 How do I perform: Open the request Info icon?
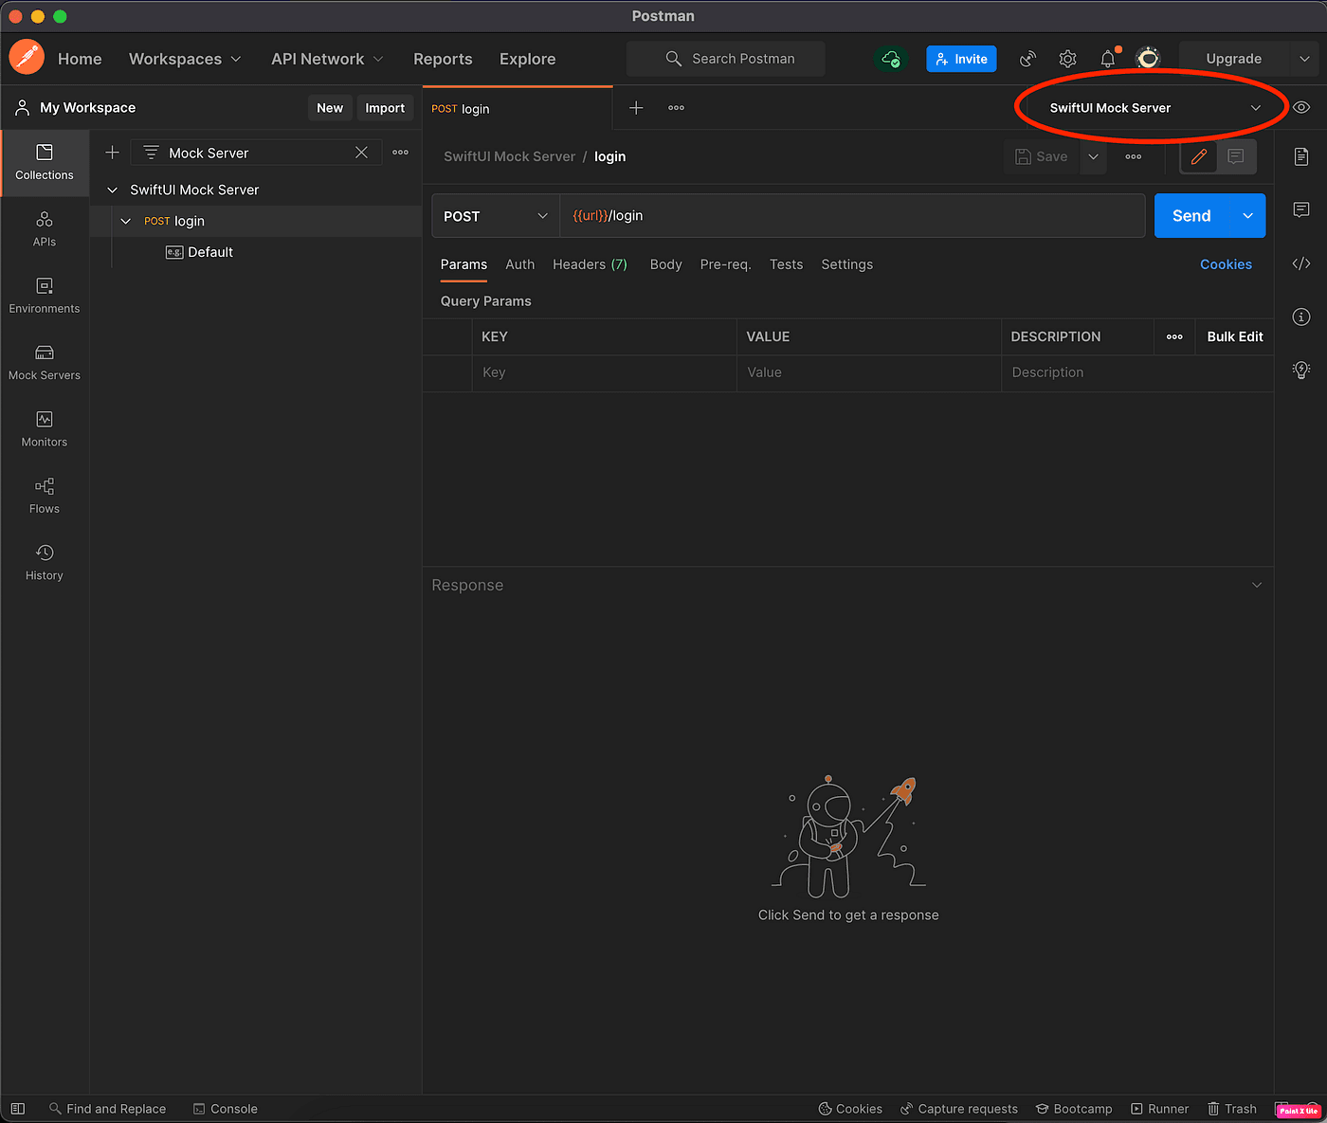[1301, 317]
